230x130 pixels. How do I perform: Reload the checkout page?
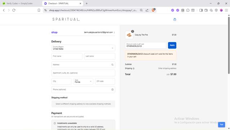(x=14, y=10)
